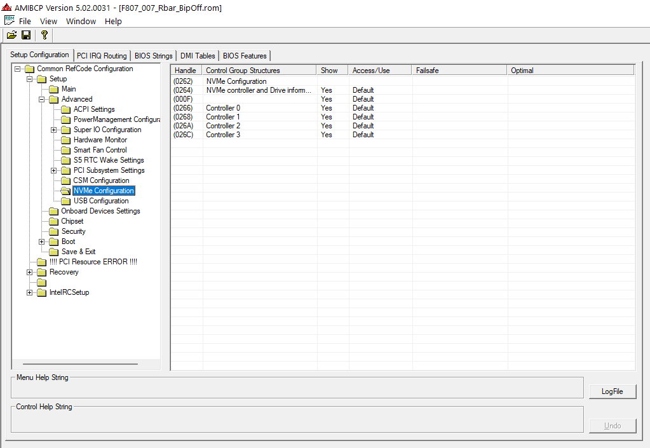Click the Optimal column header
Screen dimensions: 650x448
[x=571, y=71]
